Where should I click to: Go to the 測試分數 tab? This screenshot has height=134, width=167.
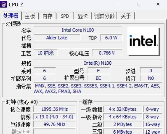click(x=104, y=16)
